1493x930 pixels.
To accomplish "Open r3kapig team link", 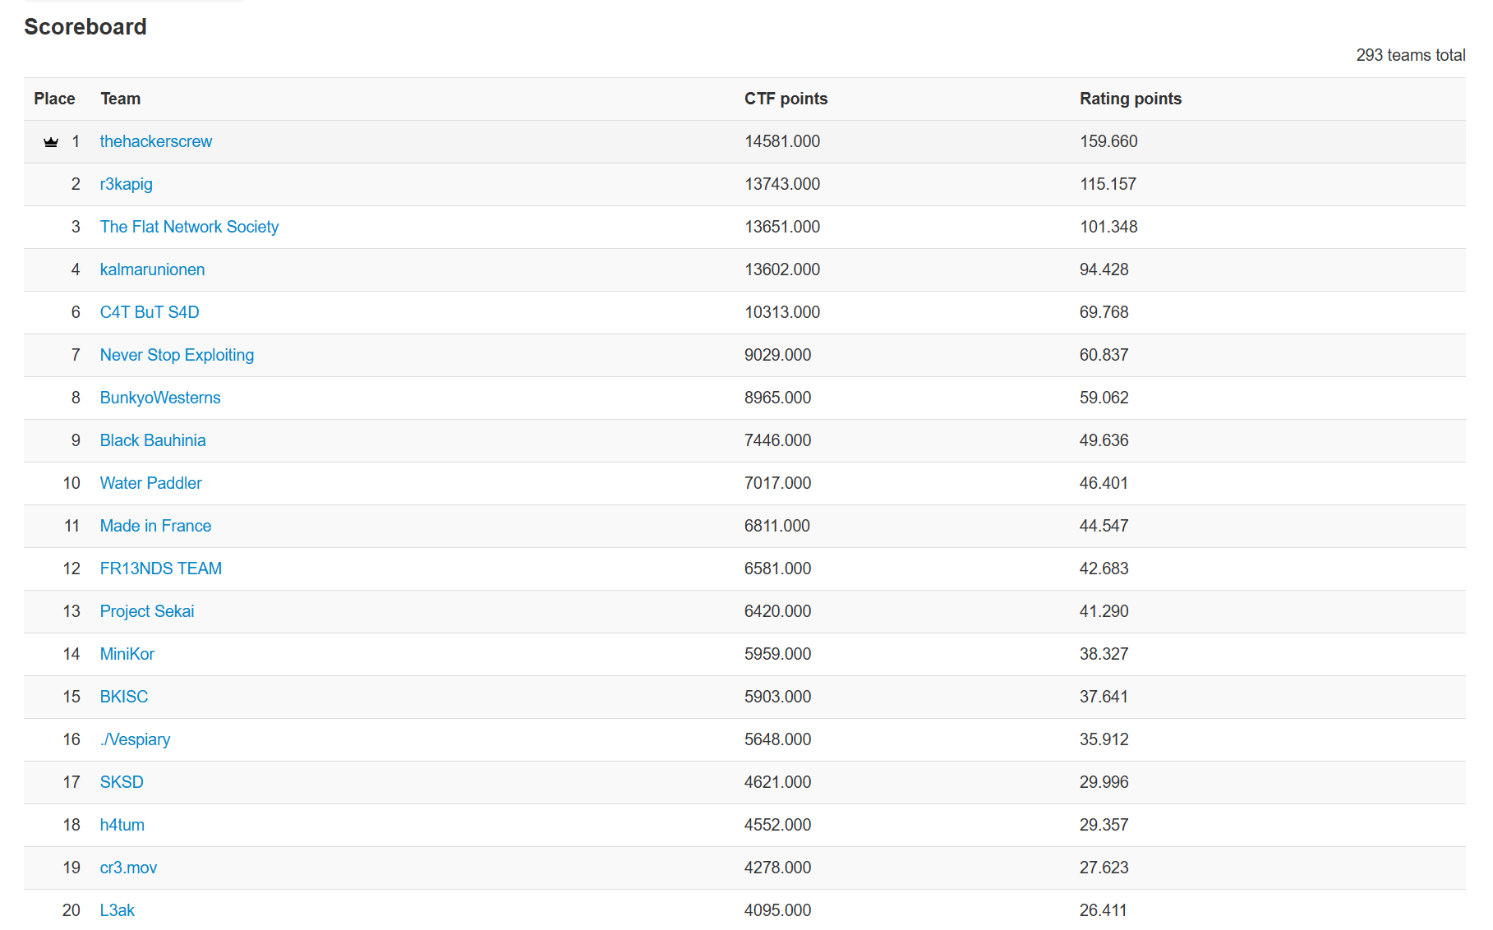I will (126, 184).
